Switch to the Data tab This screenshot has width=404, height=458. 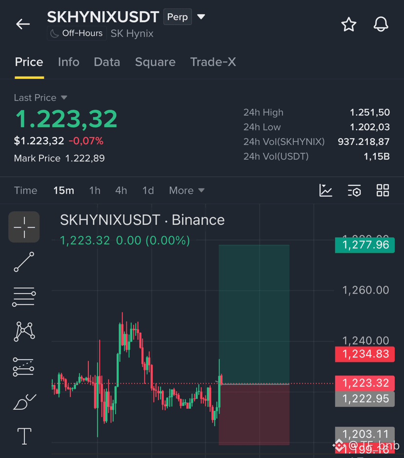pos(107,62)
